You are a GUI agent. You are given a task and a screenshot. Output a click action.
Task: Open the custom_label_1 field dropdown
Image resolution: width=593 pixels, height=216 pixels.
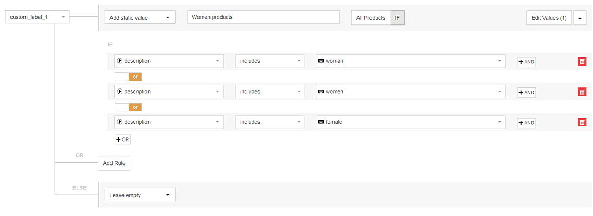point(36,18)
